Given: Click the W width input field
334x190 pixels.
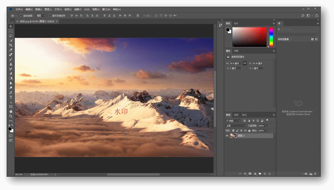Looking at the screenshot, I should (235, 63).
